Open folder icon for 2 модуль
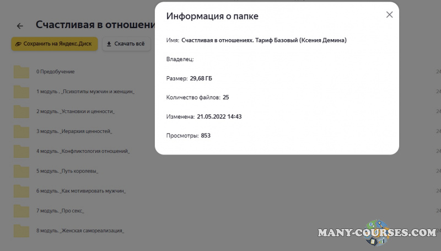The width and height of the screenshot is (441, 251). tap(21, 112)
